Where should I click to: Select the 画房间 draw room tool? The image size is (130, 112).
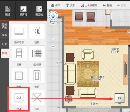click(x=23, y=11)
